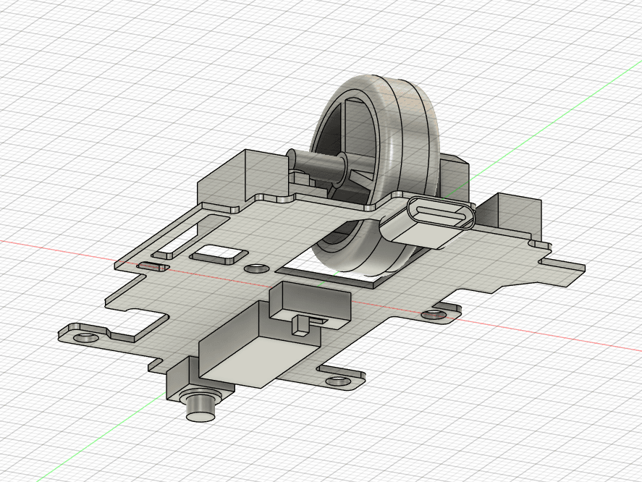Select the raised support block left of the wheel axle

[x=242, y=178]
